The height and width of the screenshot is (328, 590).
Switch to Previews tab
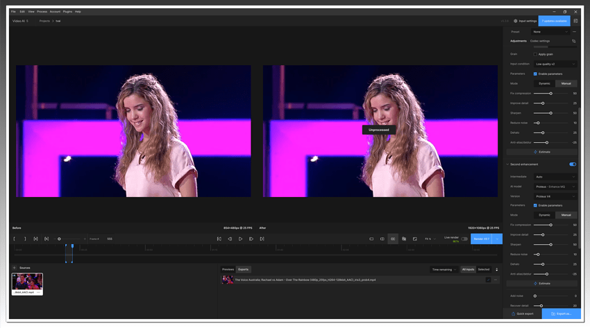coord(228,269)
